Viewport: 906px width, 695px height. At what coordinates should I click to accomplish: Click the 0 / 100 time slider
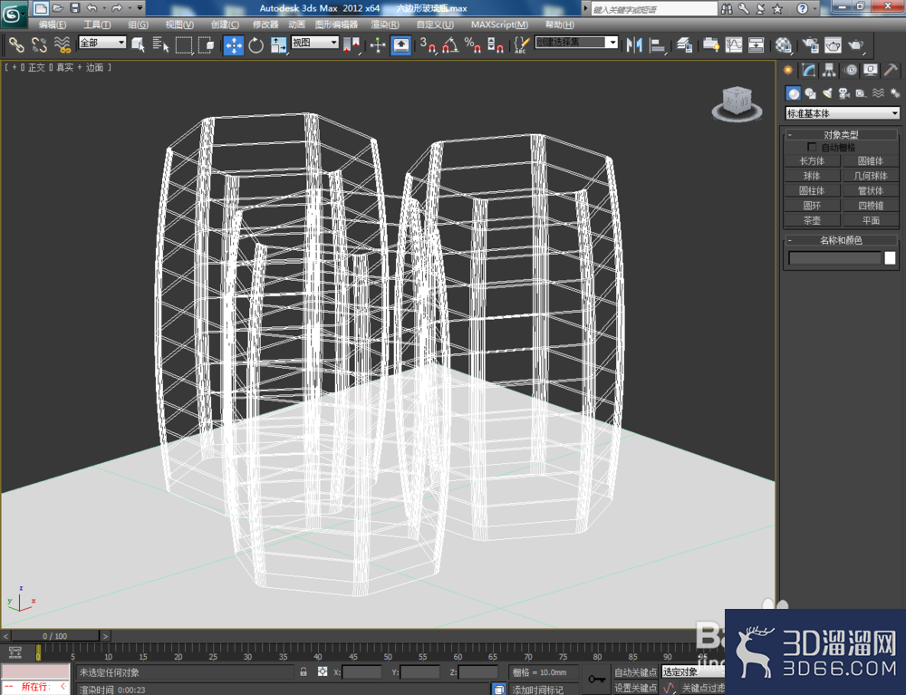pyautogui.click(x=55, y=636)
